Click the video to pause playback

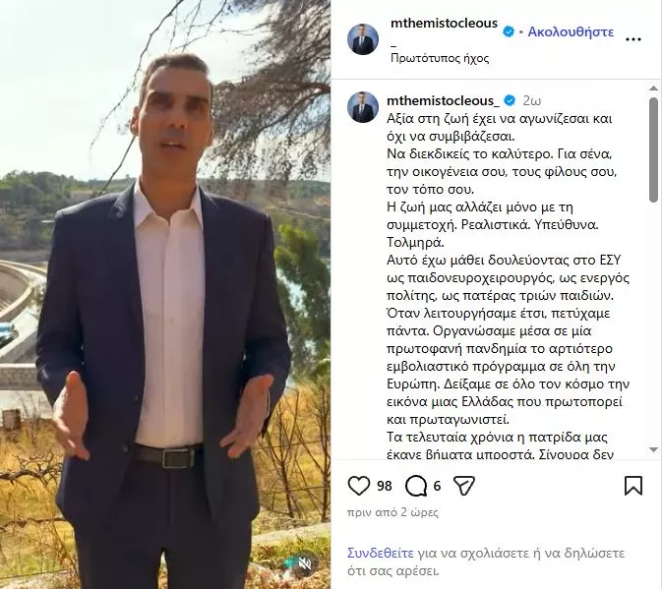tap(165, 295)
